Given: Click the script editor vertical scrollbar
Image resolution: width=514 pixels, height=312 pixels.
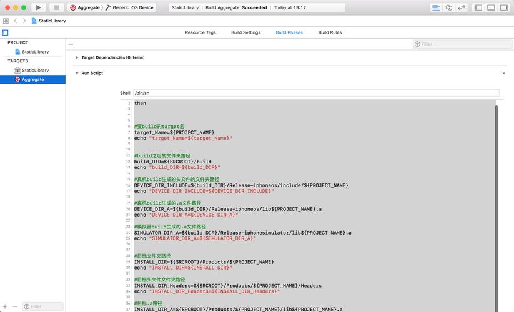Looking at the screenshot, I should click(x=497, y=208).
